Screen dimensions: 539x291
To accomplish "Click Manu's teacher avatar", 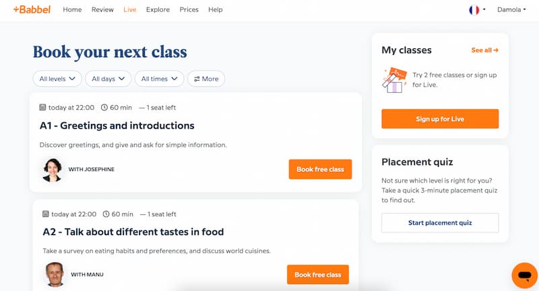I will (x=55, y=275).
